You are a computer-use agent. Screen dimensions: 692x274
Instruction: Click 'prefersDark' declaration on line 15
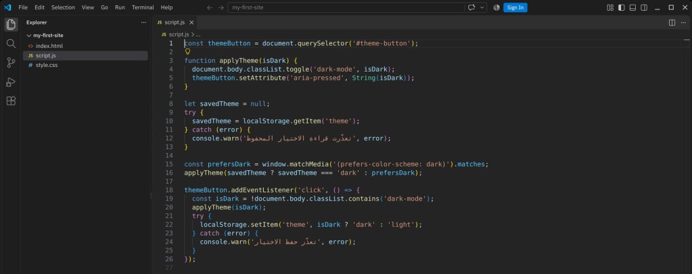pyautogui.click(x=229, y=164)
